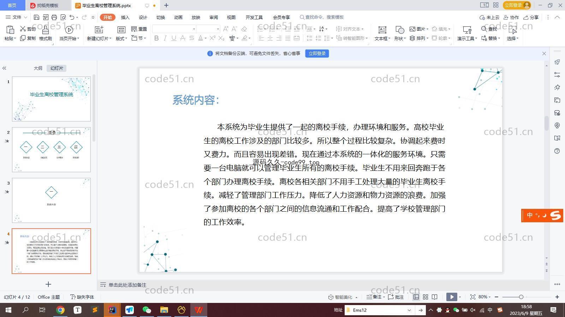Click the Select 选择 cursor icon

click(512, 30)
